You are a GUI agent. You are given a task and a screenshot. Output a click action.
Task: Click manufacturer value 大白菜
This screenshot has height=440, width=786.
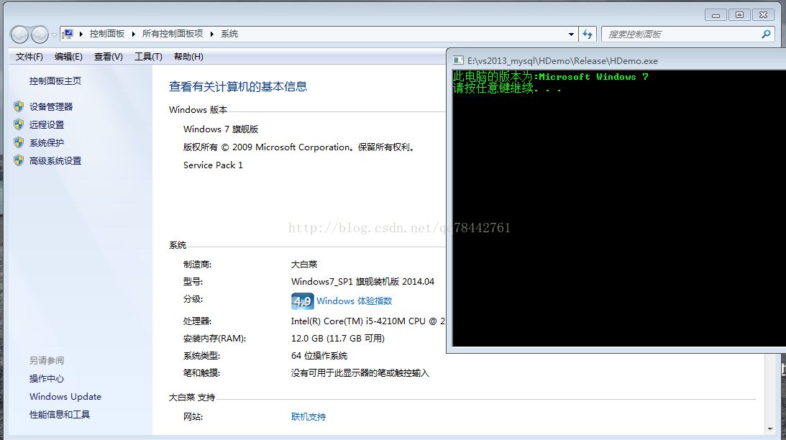304,264
